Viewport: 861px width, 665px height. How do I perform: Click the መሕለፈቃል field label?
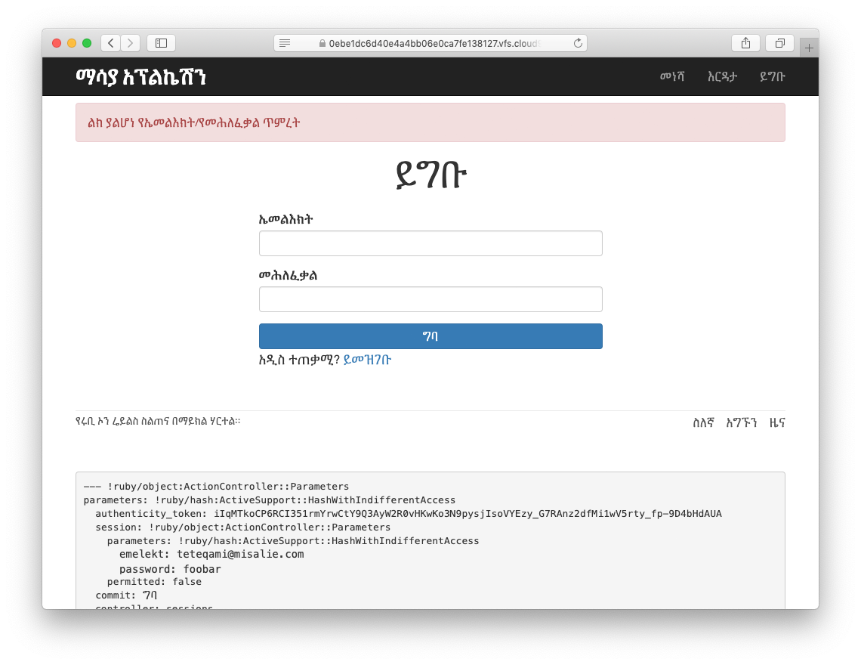click(x=289, y=275)
